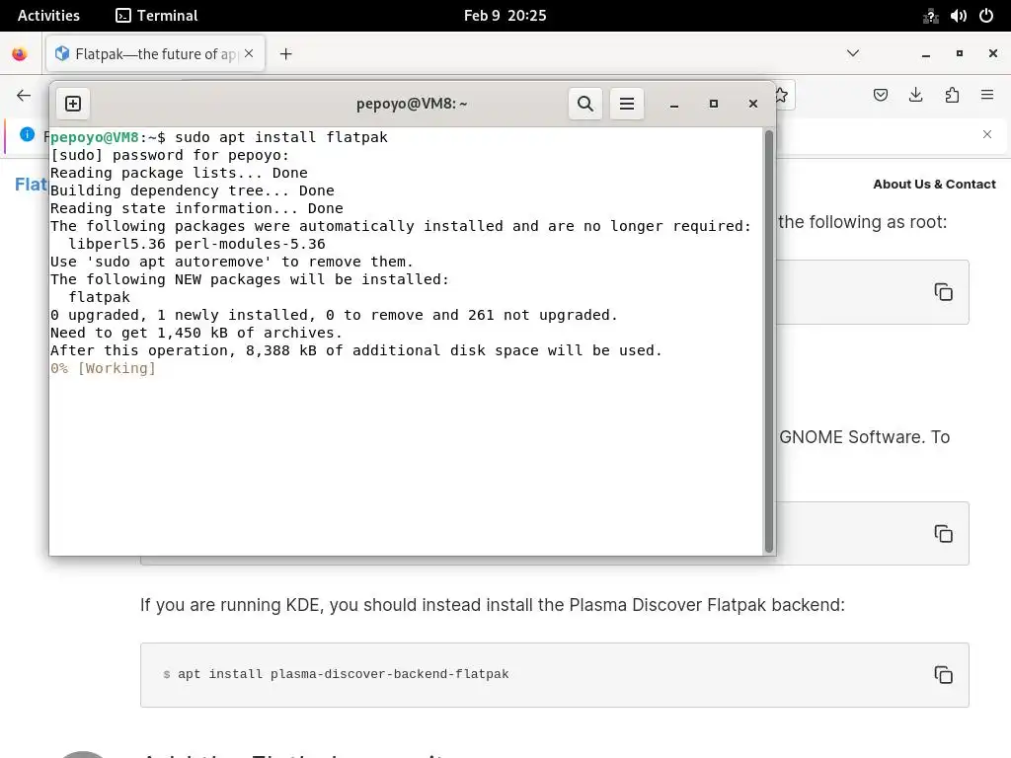Minimize the Firefox window
Viewport: 1011px width, 758px height.
[x=926, y=54]
